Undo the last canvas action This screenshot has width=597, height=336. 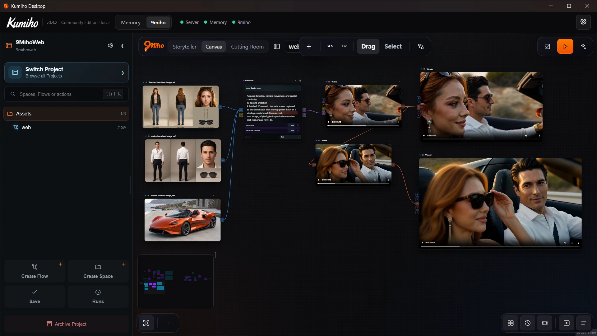[330, 46]
